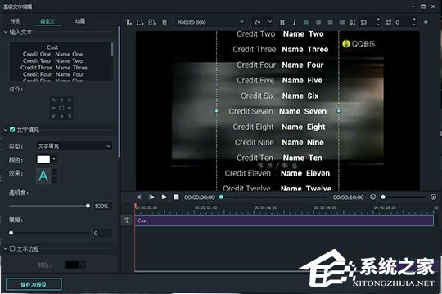Viewport: 442px width, 294px height.
Task: Click the trash delete icon in the toolbar
Action: click(165, 22)
